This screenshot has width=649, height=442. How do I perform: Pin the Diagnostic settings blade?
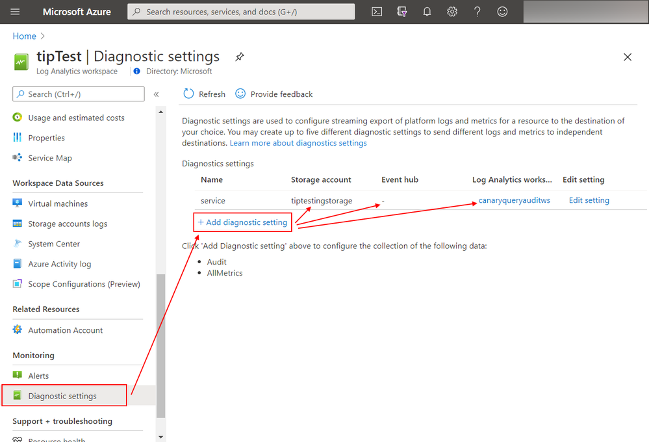[x=239, y=57]
